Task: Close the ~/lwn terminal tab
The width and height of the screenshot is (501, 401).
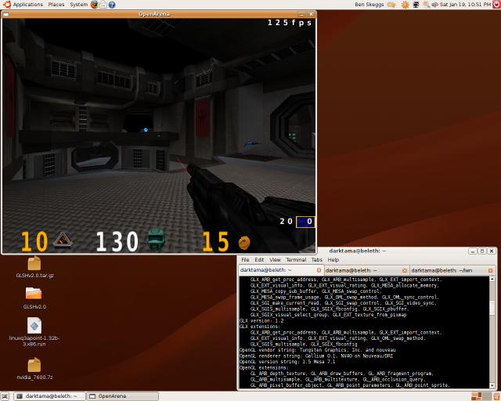Action: tap(491, 270)
